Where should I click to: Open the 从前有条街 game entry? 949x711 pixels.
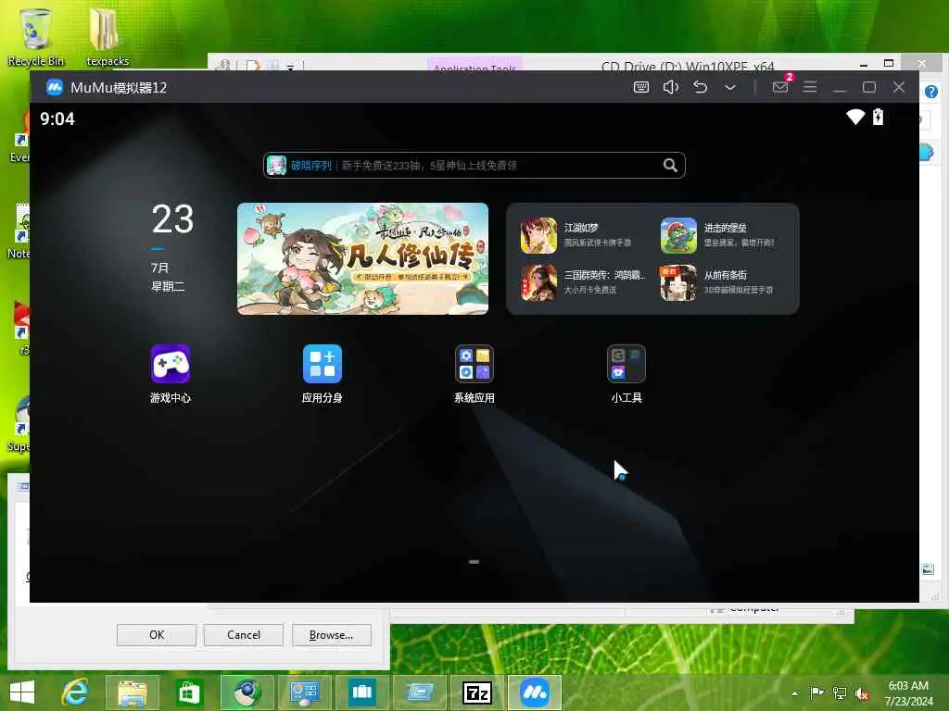pyautogui.click(x=718, y=282)
